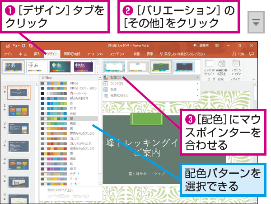Click the undo icon in title bar

(x=16, y=46)
